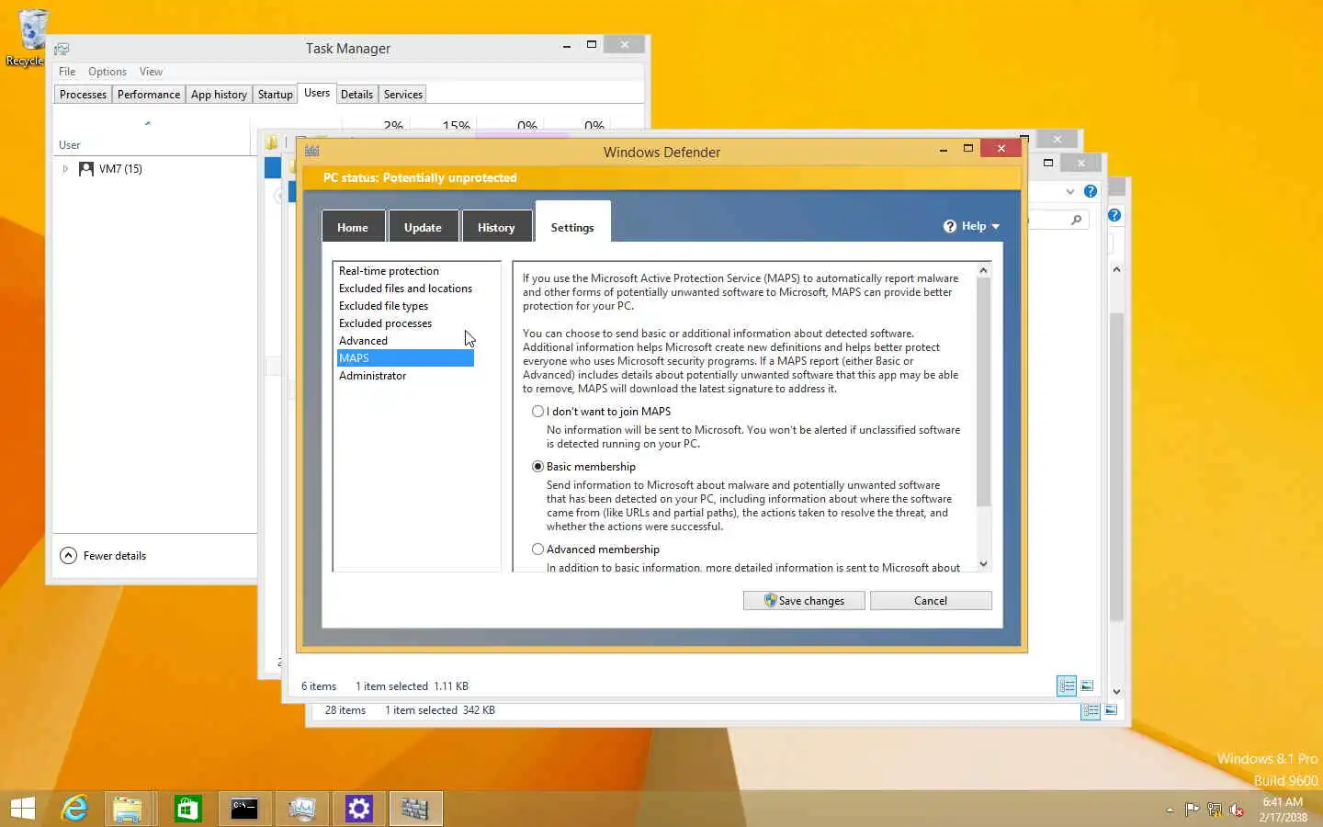The height and width of the screenshot is (827, 1323).
Task: Select Basic membership radio button
Action: pos(537,467)
